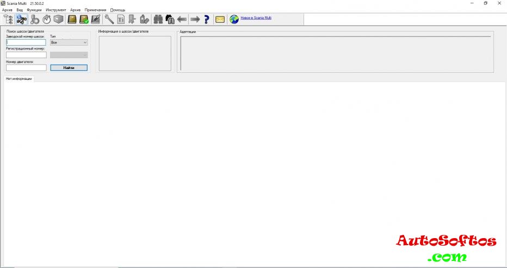The height and width of the screenshot is (268, 507).
Task: Open the Функции menu
Action: click(34, 10)
